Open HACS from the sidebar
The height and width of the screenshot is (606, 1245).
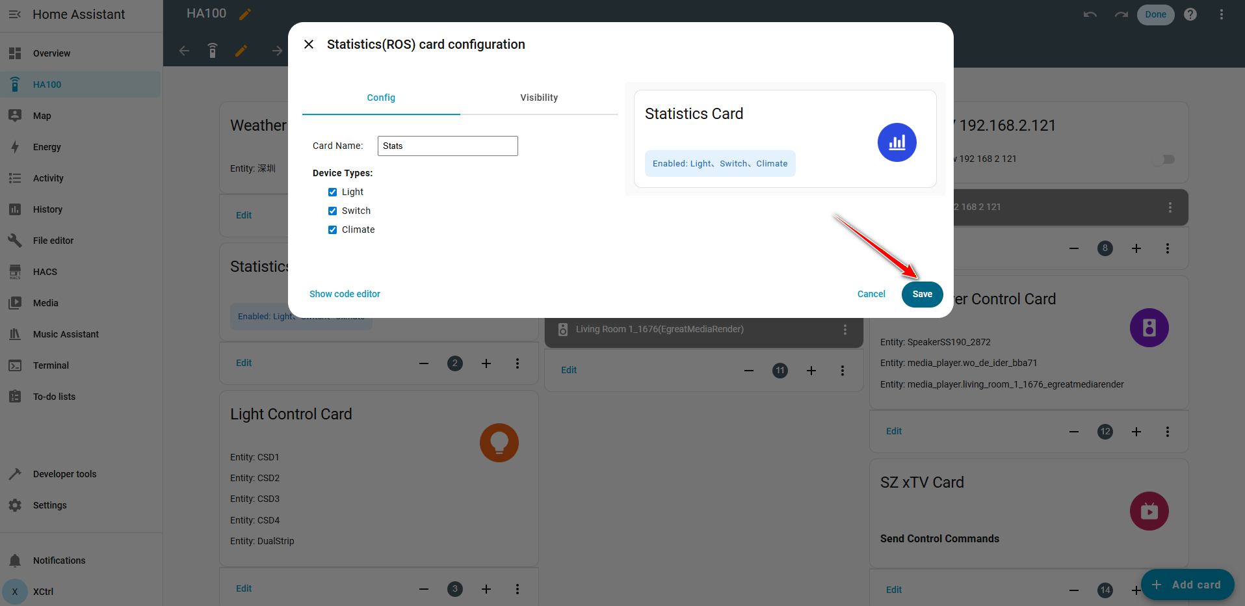pyautogui.click(x=45, y=272)
